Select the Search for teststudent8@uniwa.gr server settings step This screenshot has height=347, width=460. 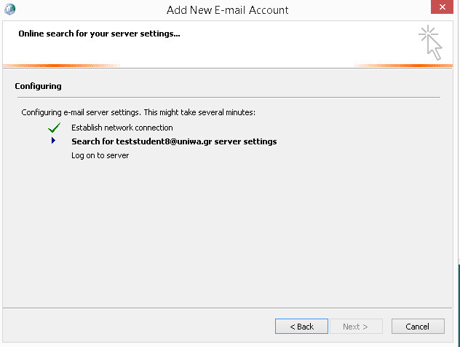(x=174, y=141)
